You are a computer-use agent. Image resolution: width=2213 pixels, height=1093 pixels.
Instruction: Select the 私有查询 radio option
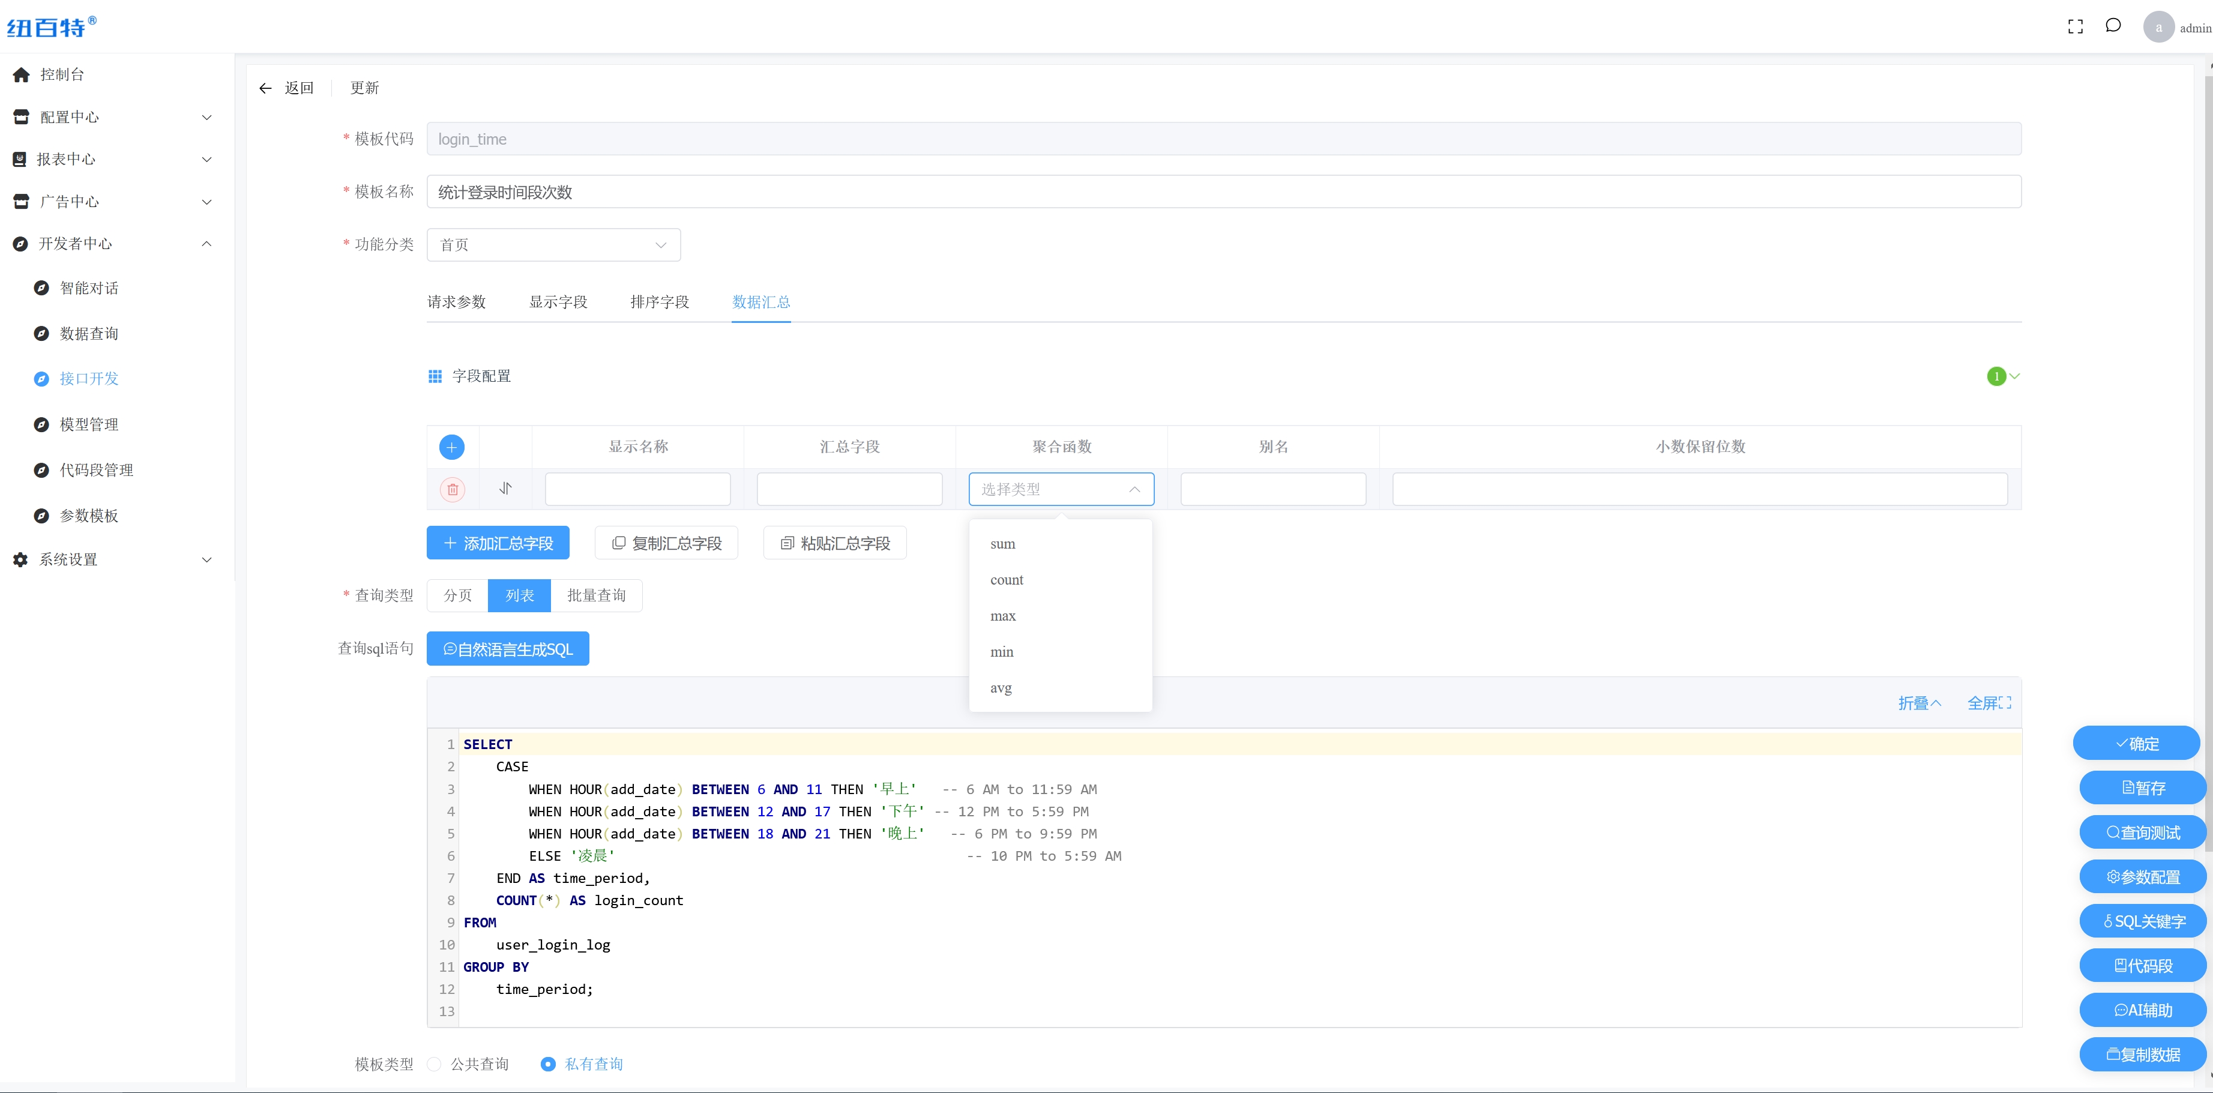pos(548,1064)
